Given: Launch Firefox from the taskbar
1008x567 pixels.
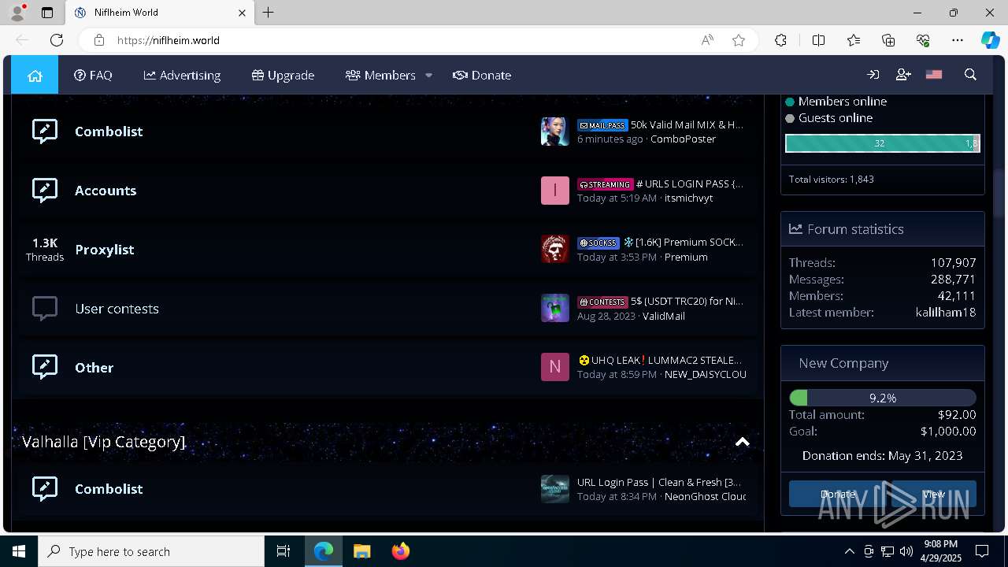Looking at the screenshot, I should click(x=400, y=551).
